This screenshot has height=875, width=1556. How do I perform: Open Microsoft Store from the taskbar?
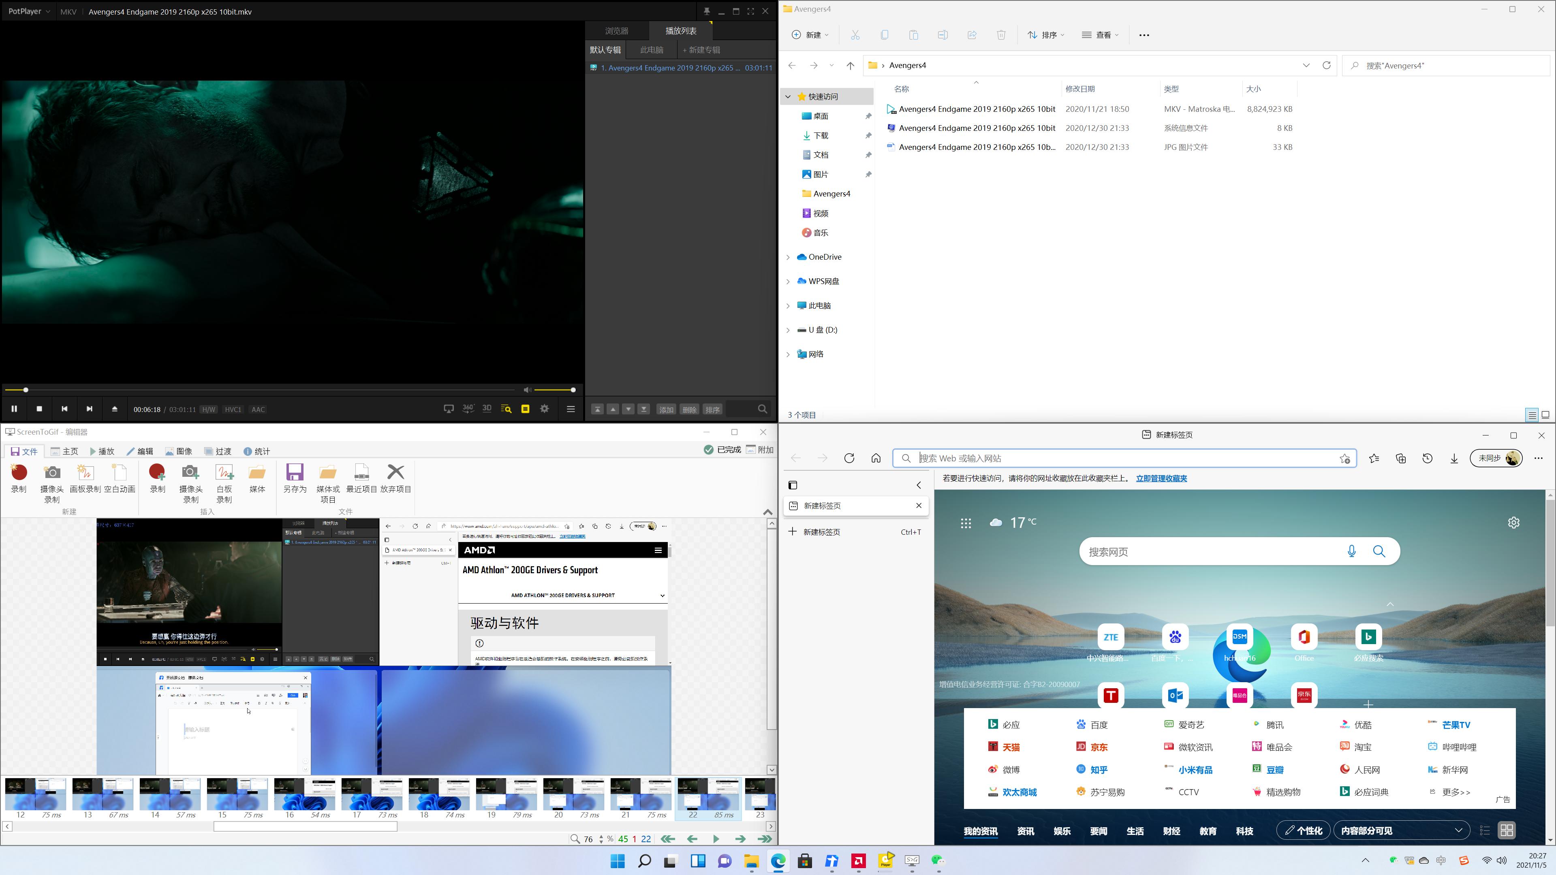pyautogui.click(x=805, y=861)
